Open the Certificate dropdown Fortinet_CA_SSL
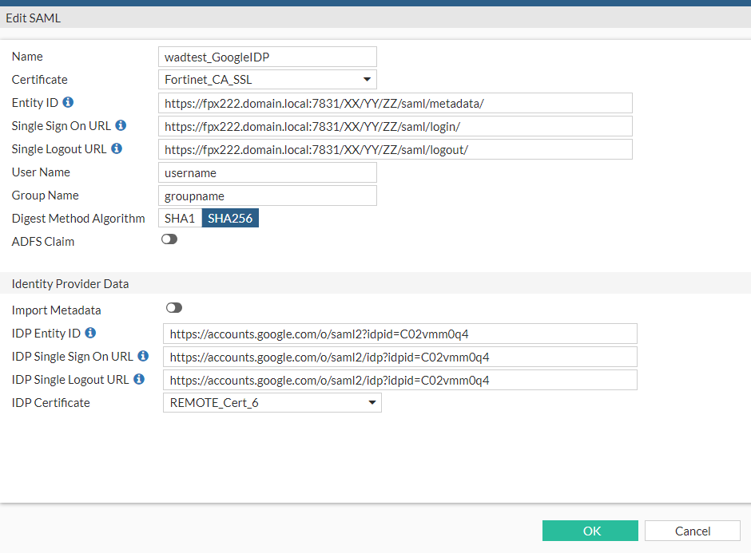The height and width of the screenshot is (553, 751). point(268,80)
